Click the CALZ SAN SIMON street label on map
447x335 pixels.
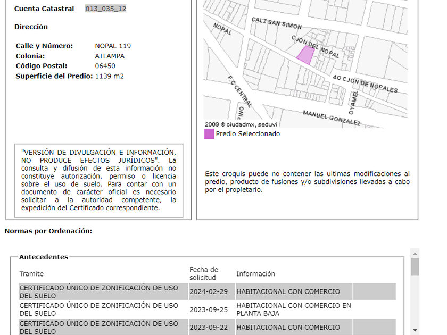276,23
